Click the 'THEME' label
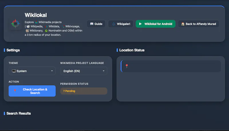The image size is (229, 131). tap(13, 63)
